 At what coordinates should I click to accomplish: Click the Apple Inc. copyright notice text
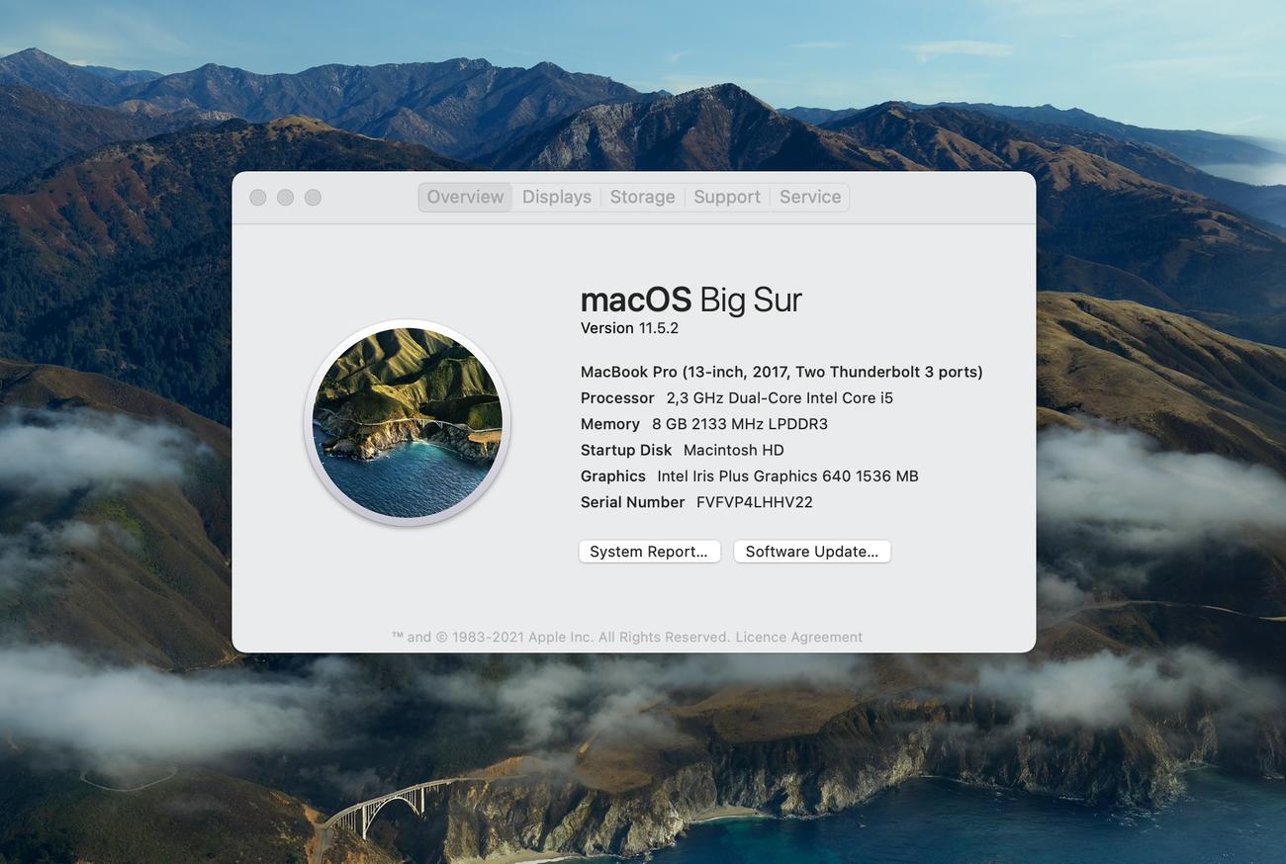coord(561,638)
